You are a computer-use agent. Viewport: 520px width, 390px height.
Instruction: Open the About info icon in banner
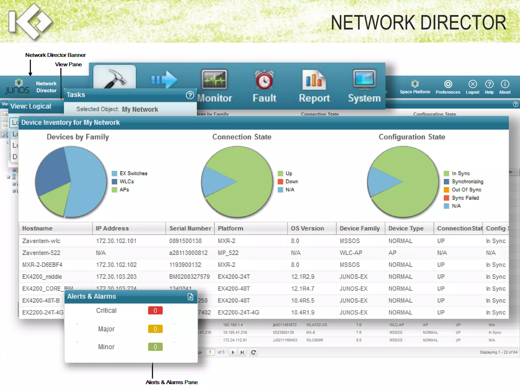click(x=505, y=84)
